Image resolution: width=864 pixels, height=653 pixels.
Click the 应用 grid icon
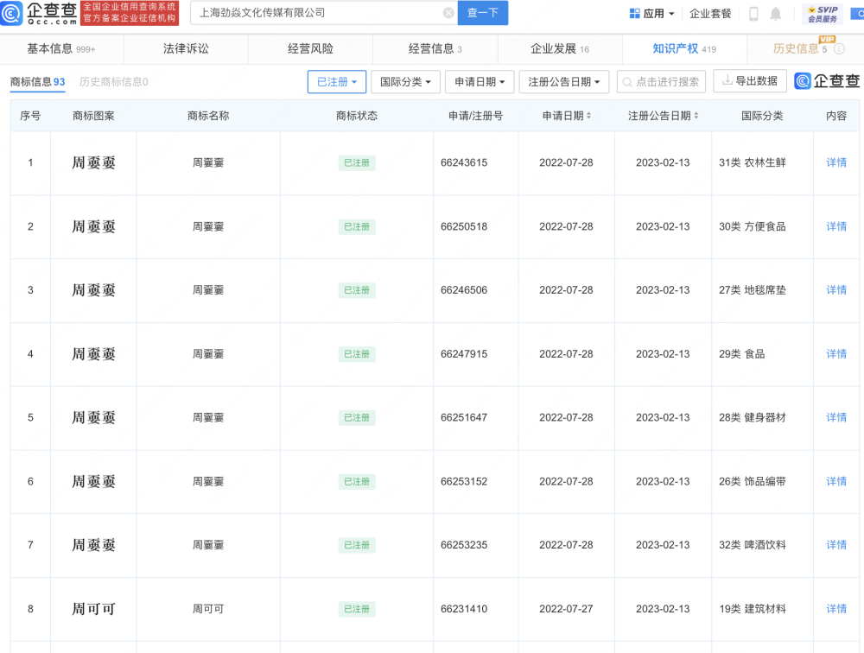(635, 14)
